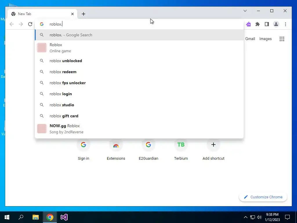Image resolution: width=297 pixels, height=223 pixels.
Task: Open the Google apps grid
Action: coord(282,39)
